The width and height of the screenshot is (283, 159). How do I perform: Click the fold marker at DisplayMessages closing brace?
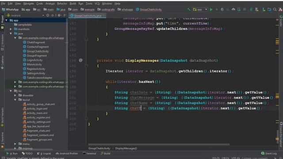click(87, 119)
